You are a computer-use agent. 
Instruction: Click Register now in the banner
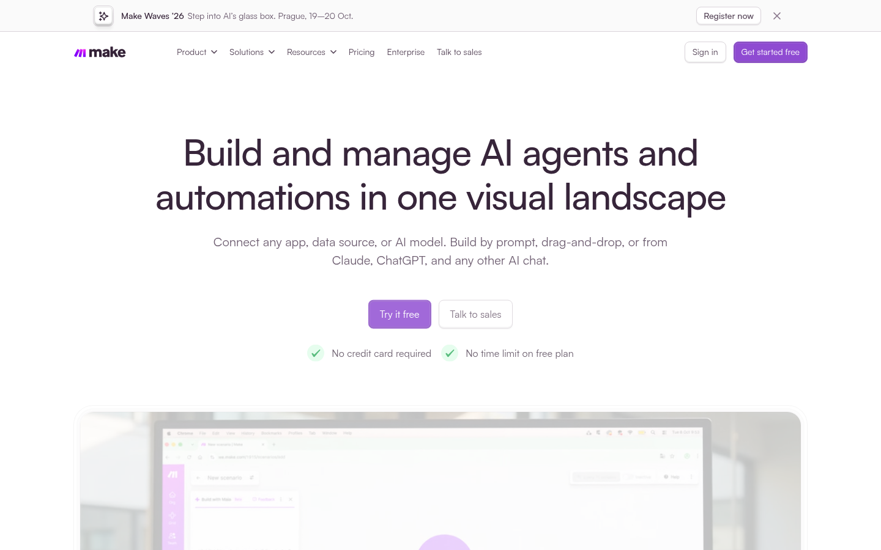coord(729,16)
